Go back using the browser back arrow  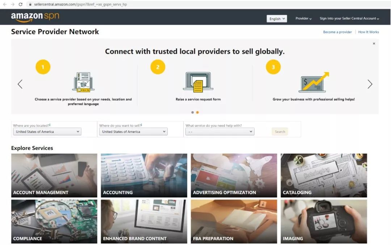[x=5, y=4]
